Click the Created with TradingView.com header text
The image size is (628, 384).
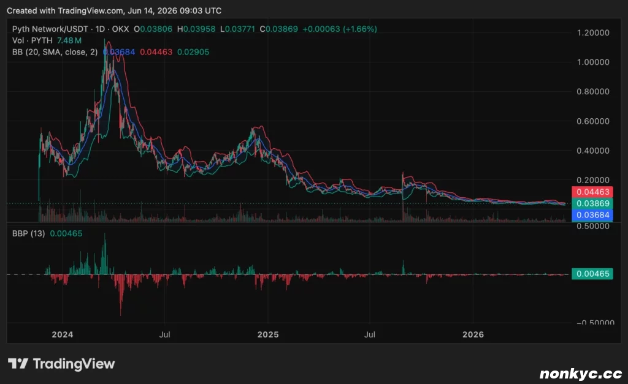(x=114, y=11)
